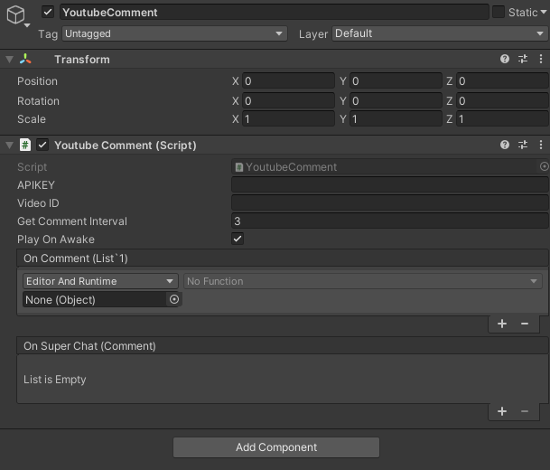
Task: Open the Layer dropdown showing Default
Action: click(440, 33)
